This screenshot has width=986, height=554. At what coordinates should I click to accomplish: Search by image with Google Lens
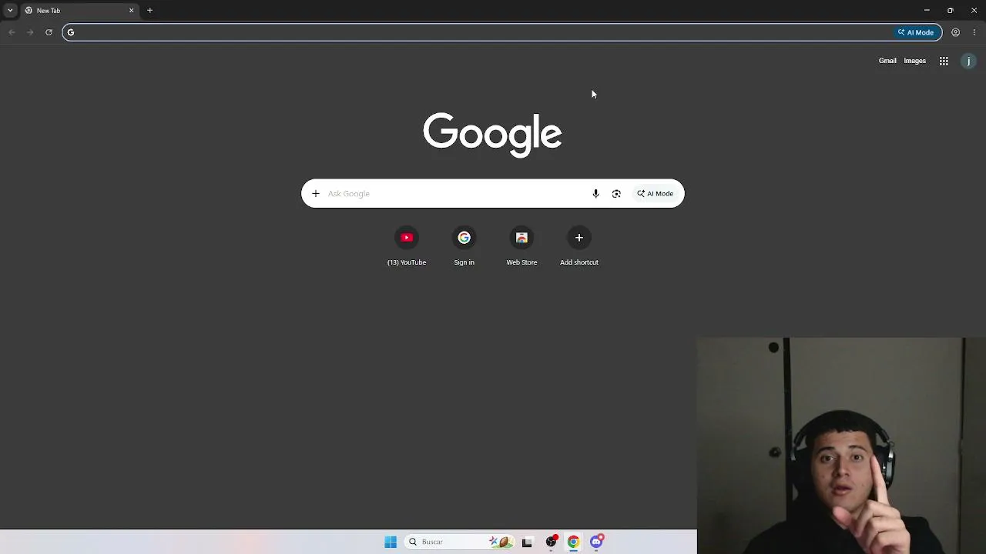pyautogui.click(x=616, y=194)
